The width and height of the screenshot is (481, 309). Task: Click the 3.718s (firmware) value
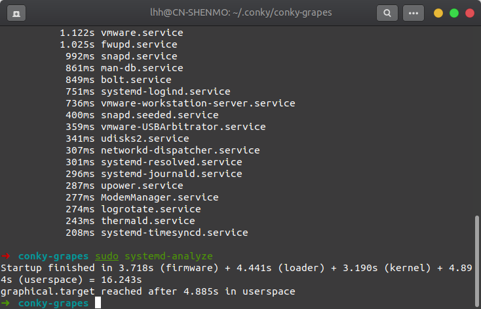(x=168, y=268)
